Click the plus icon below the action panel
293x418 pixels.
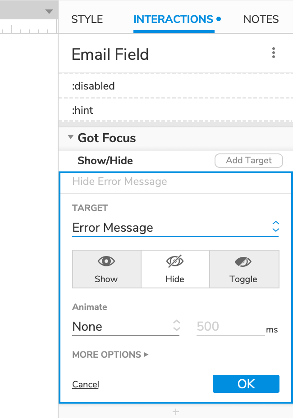(176, 412)
